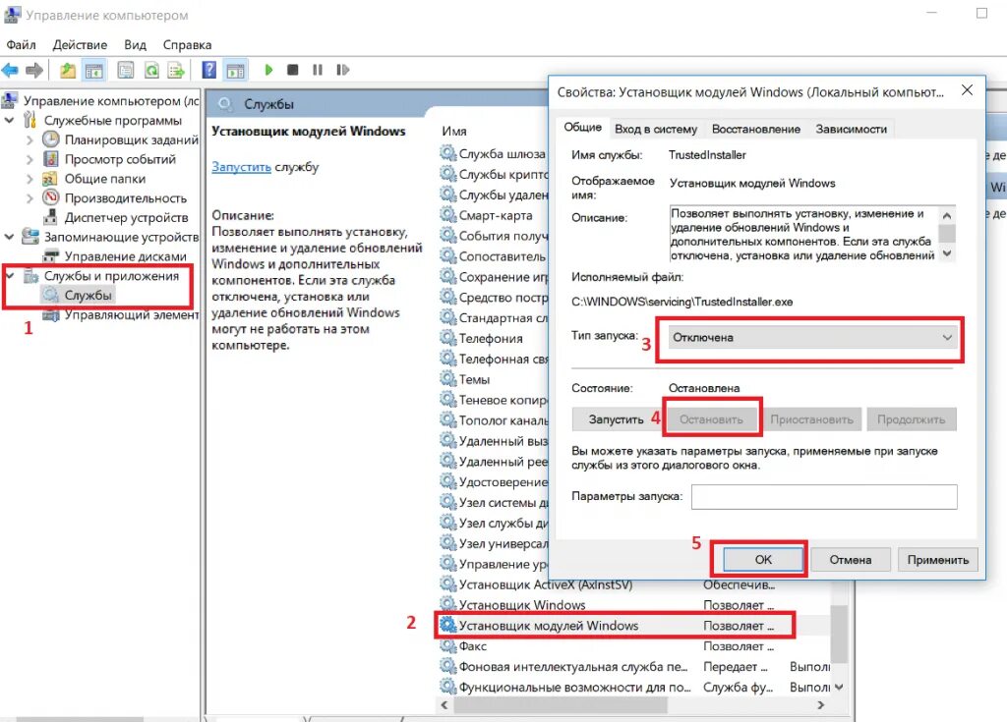Open the Вид menu
The height and width of the screenshot is (722, 1007).
(x=135, y=45)
